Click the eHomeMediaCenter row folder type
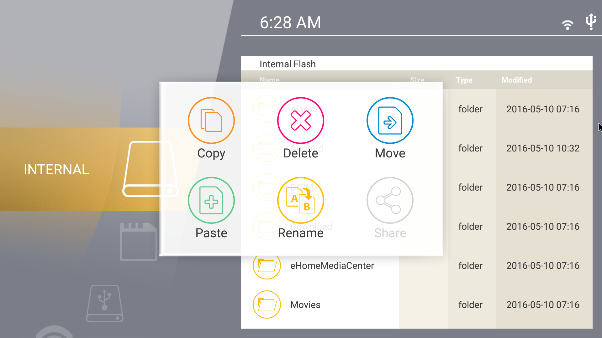This screenshot has width=602, height=338. click(470, 266)
